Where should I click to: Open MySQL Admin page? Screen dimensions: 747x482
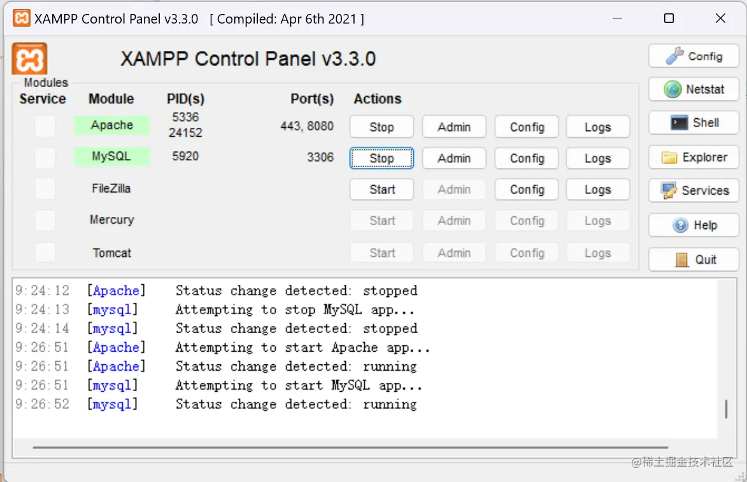(x=454, y=158)
